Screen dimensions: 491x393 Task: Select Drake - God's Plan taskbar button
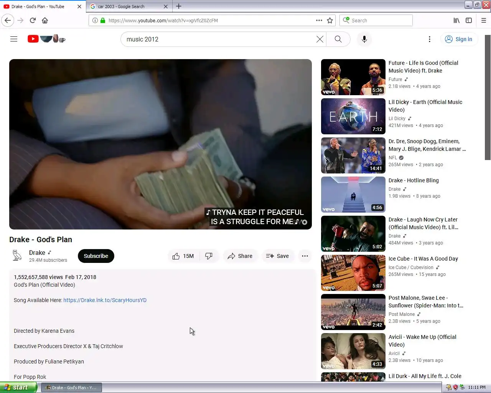click(72, 388)
